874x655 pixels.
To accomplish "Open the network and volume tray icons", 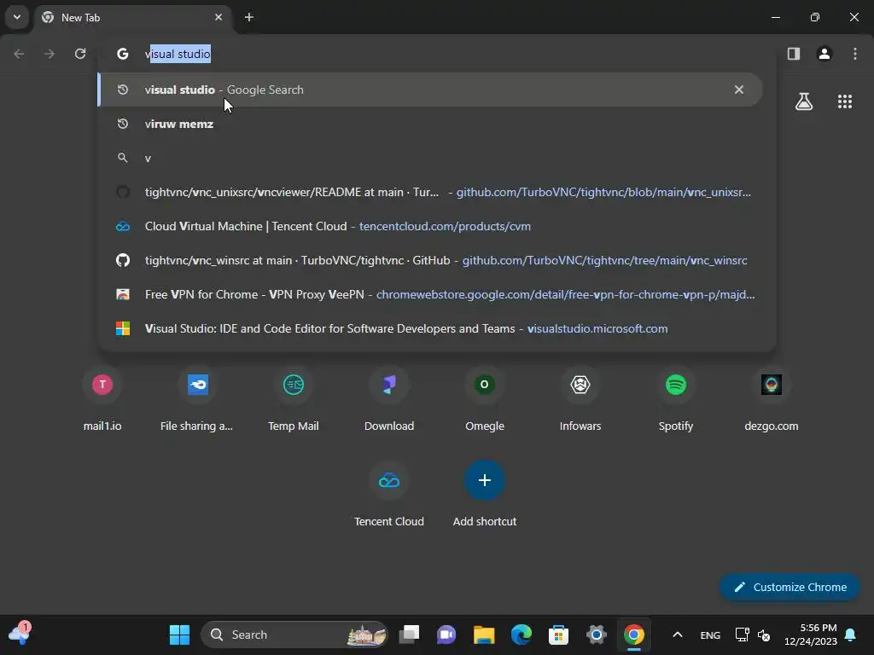I will [753, 635].
